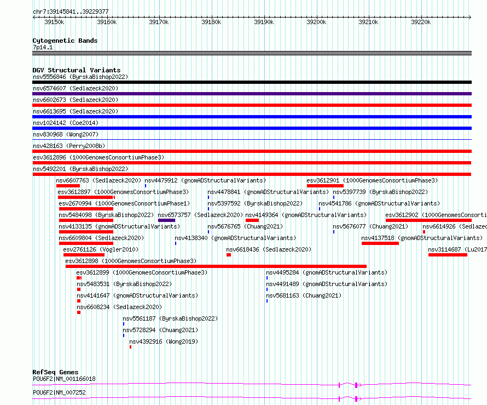This screenshot has width=487, height=405.
Task: Open nsv4478841 gnomADStructuralVariants entry
Action: pos(268,192)
